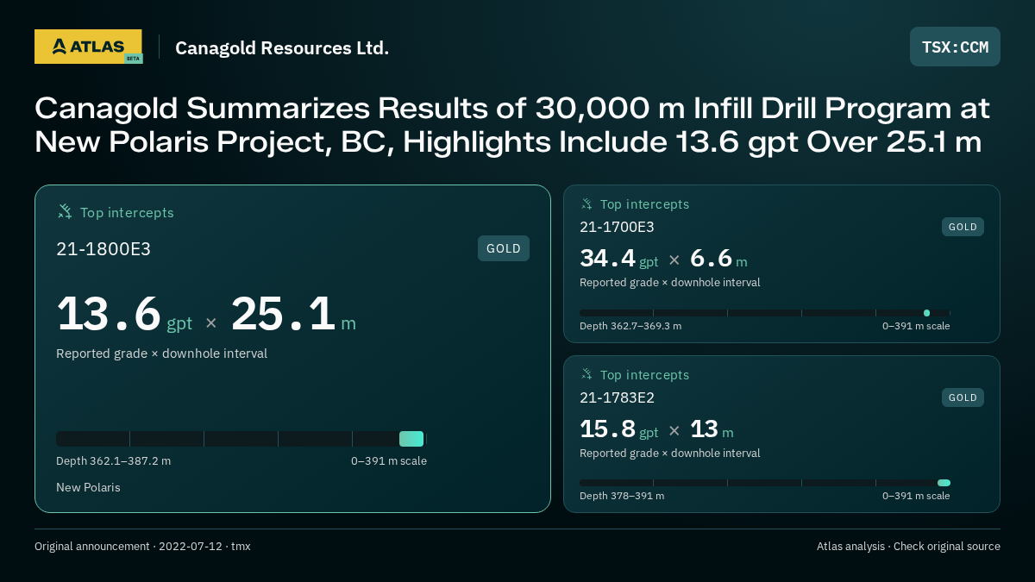Click the drill icon in the 21-1783E2 card
Viewport: 1035px width, 582px height.
(x=586, y=374)
